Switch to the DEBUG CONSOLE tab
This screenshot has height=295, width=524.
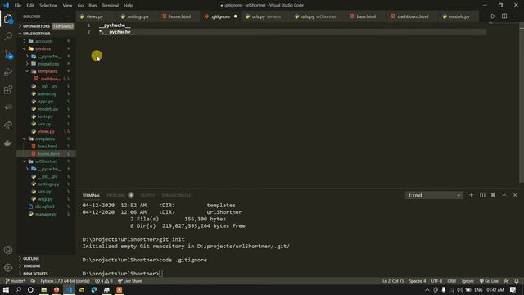pyautogui.click(x=176, y=195)
